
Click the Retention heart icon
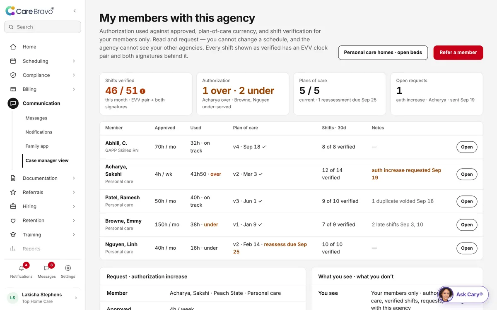click(x=13, y=220)
